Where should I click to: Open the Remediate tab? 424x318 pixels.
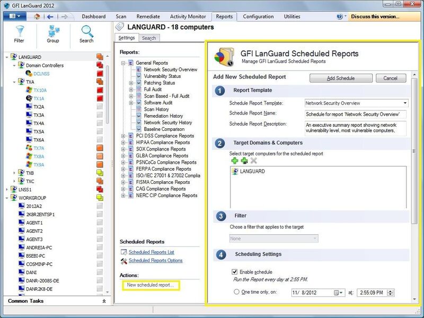148,16
